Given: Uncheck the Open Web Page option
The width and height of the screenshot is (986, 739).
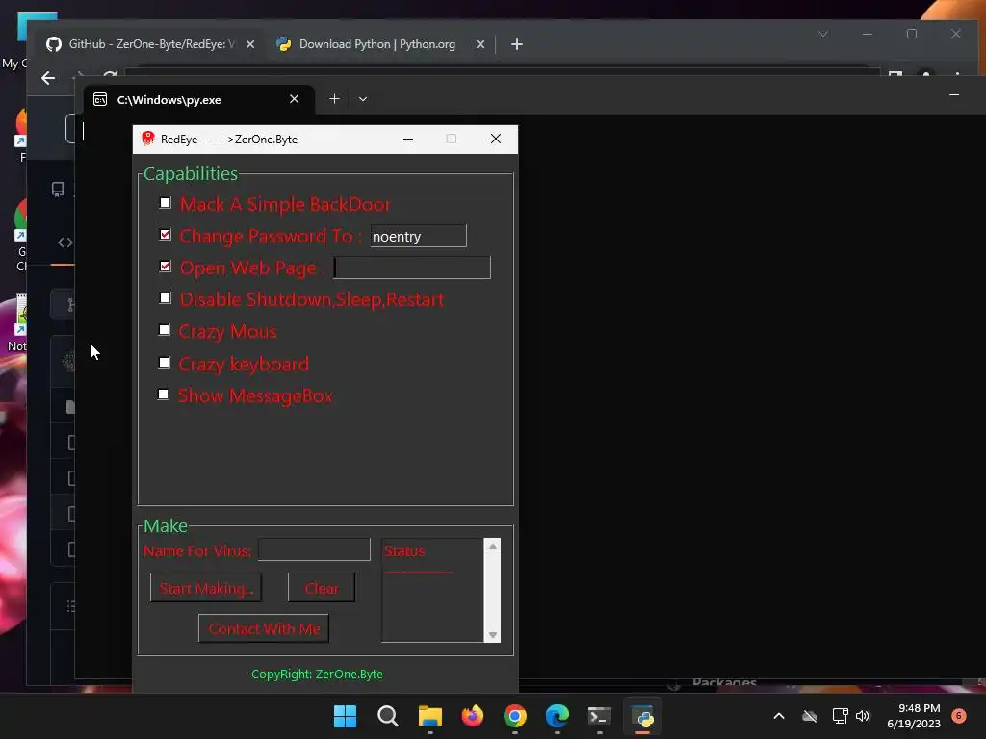Looking at the screenshot, I should [x=165, y=267].
